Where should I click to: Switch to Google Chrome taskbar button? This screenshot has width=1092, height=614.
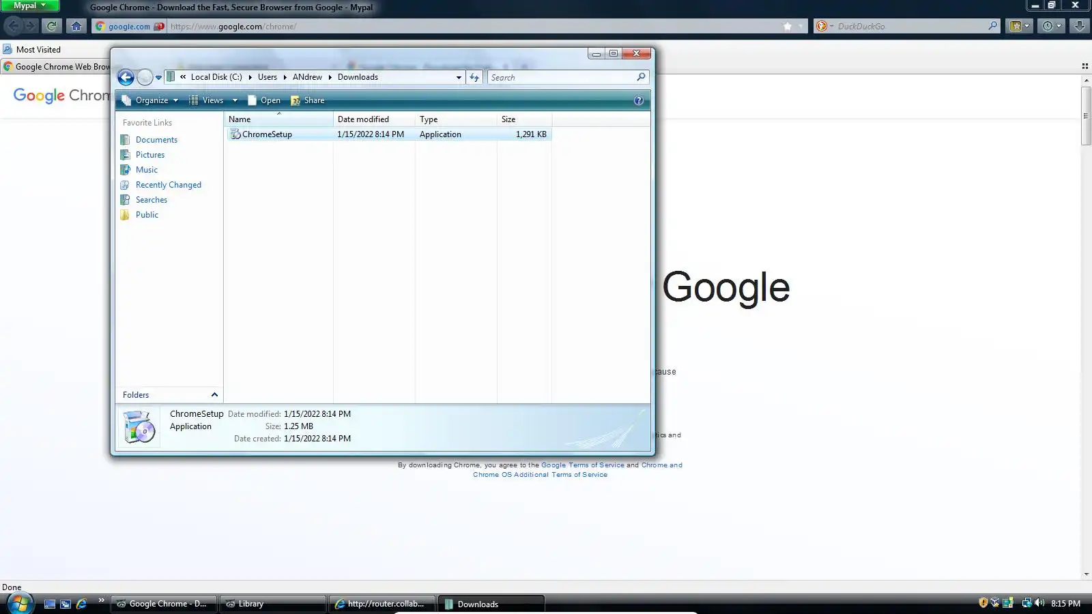coord(163,604)
